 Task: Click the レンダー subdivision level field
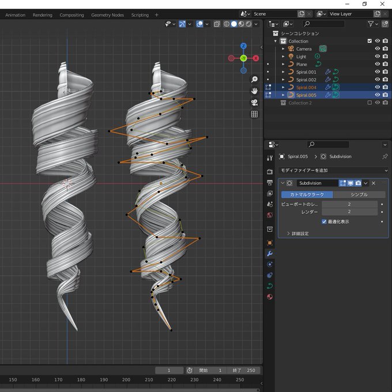[x=349, y=212]
